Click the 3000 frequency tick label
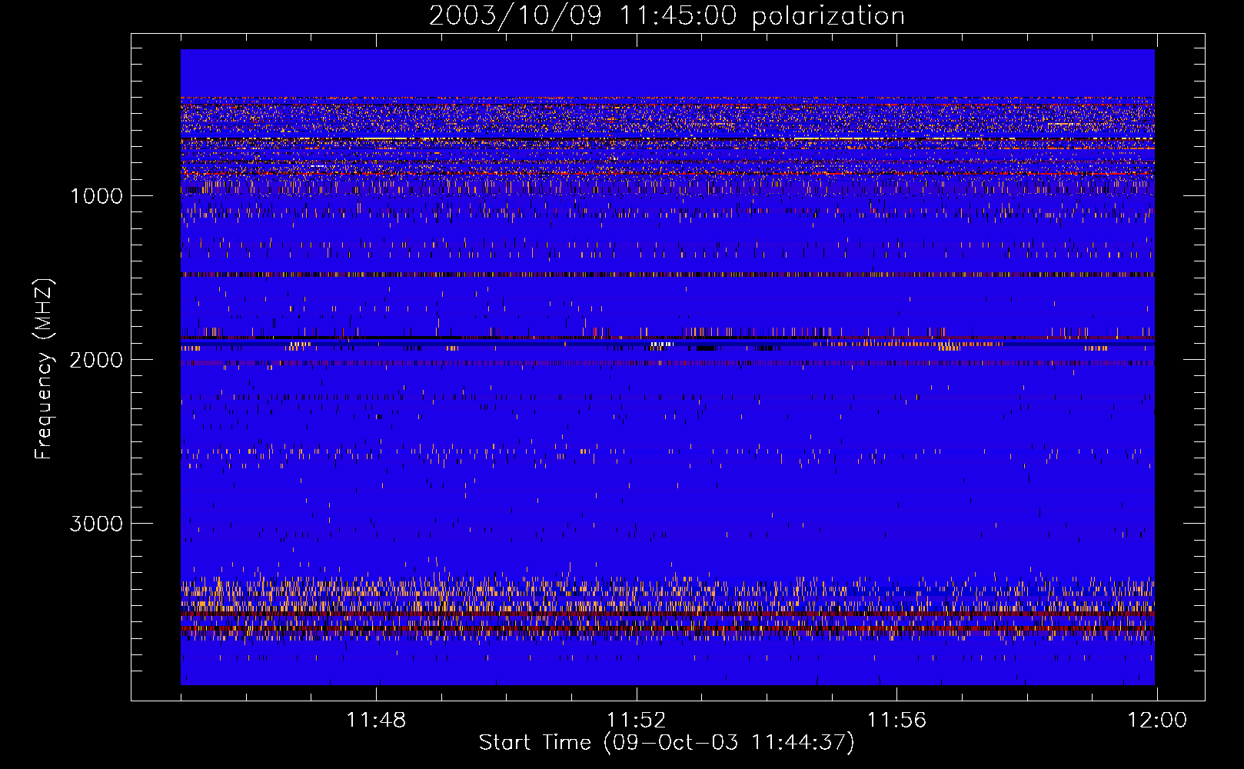Viewport: 1244px width, 769px height. tap(96, 524)
